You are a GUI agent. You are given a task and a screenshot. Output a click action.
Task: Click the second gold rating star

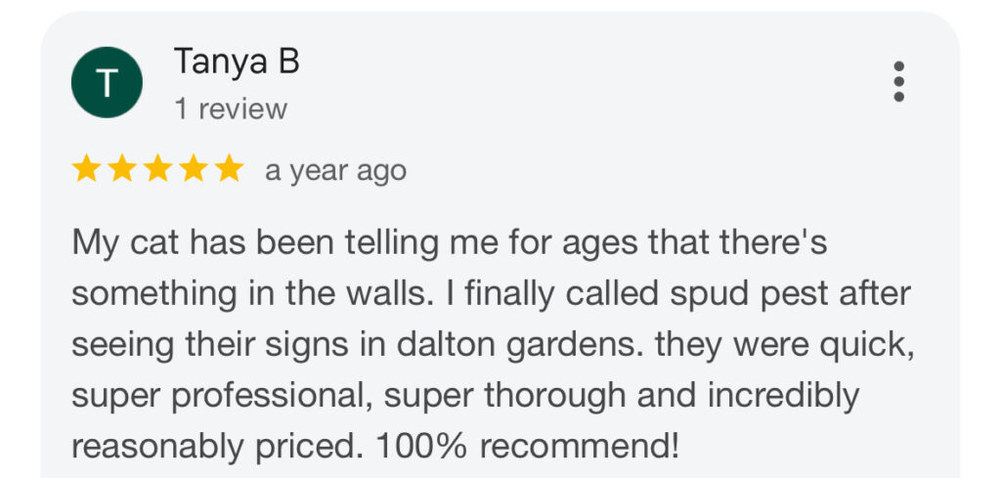121,170
